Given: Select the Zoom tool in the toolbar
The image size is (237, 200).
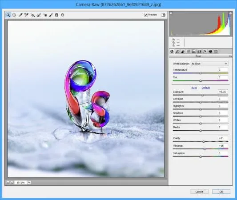Looking at the screenshot, I should point(8,15).
